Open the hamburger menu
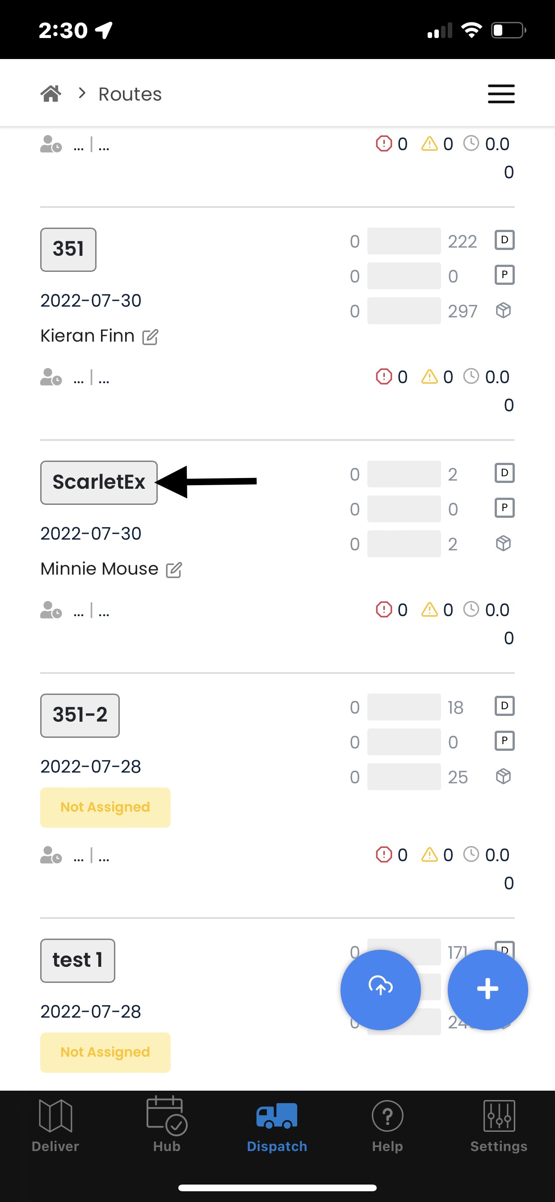Image resolution: width=555 pixels, height=1202 pixels. (x=501, y=94)
